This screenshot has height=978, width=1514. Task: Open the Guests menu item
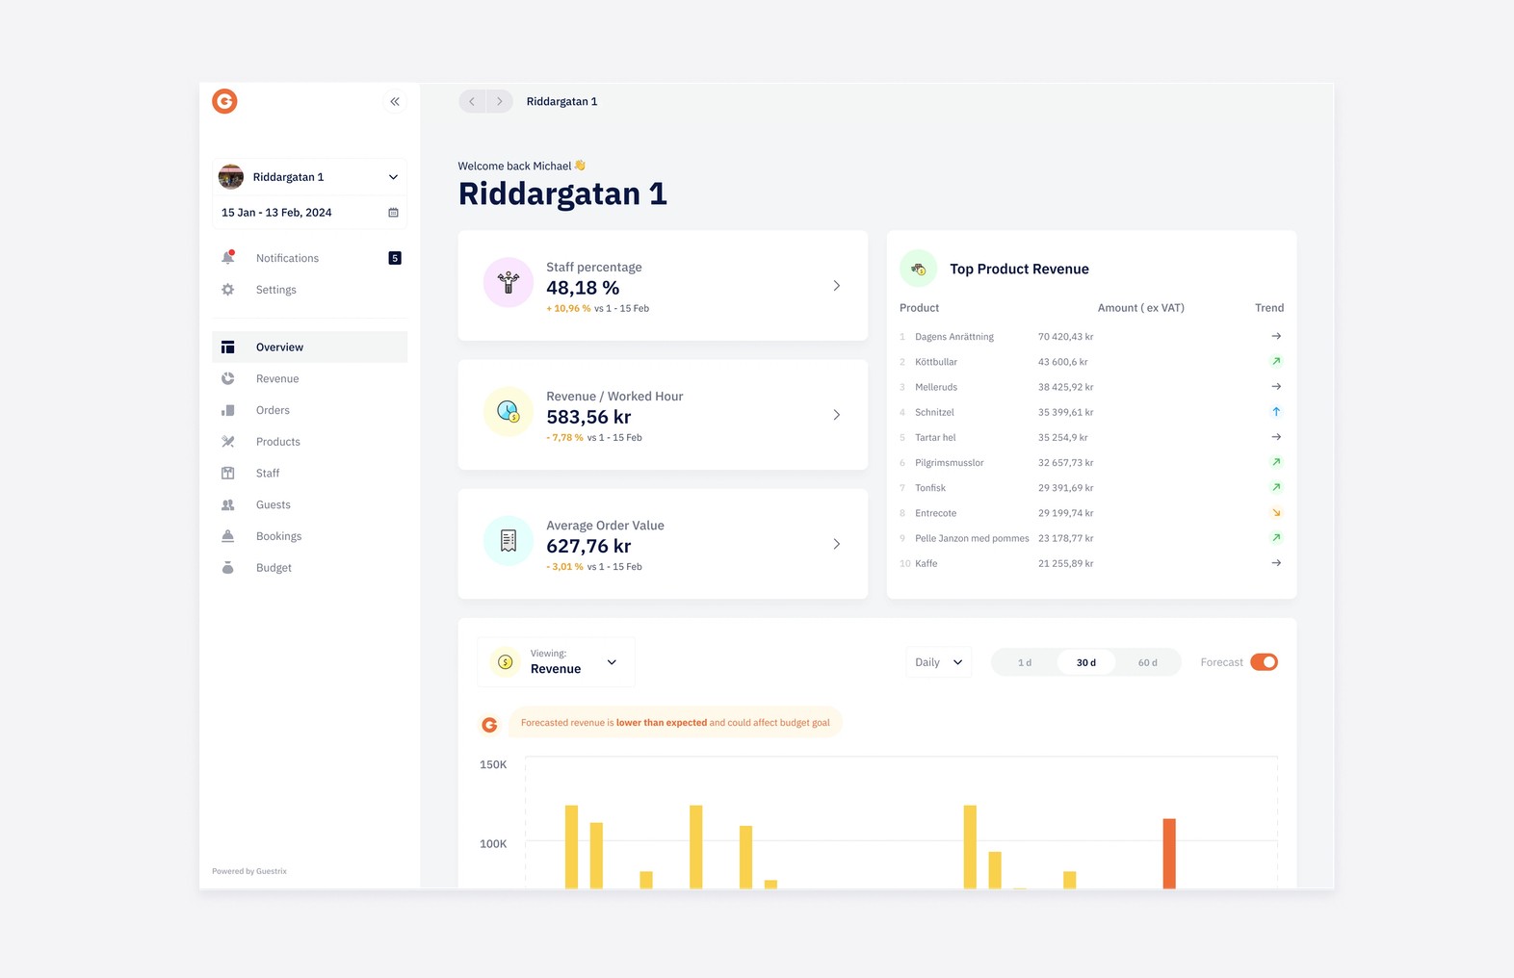309,504
